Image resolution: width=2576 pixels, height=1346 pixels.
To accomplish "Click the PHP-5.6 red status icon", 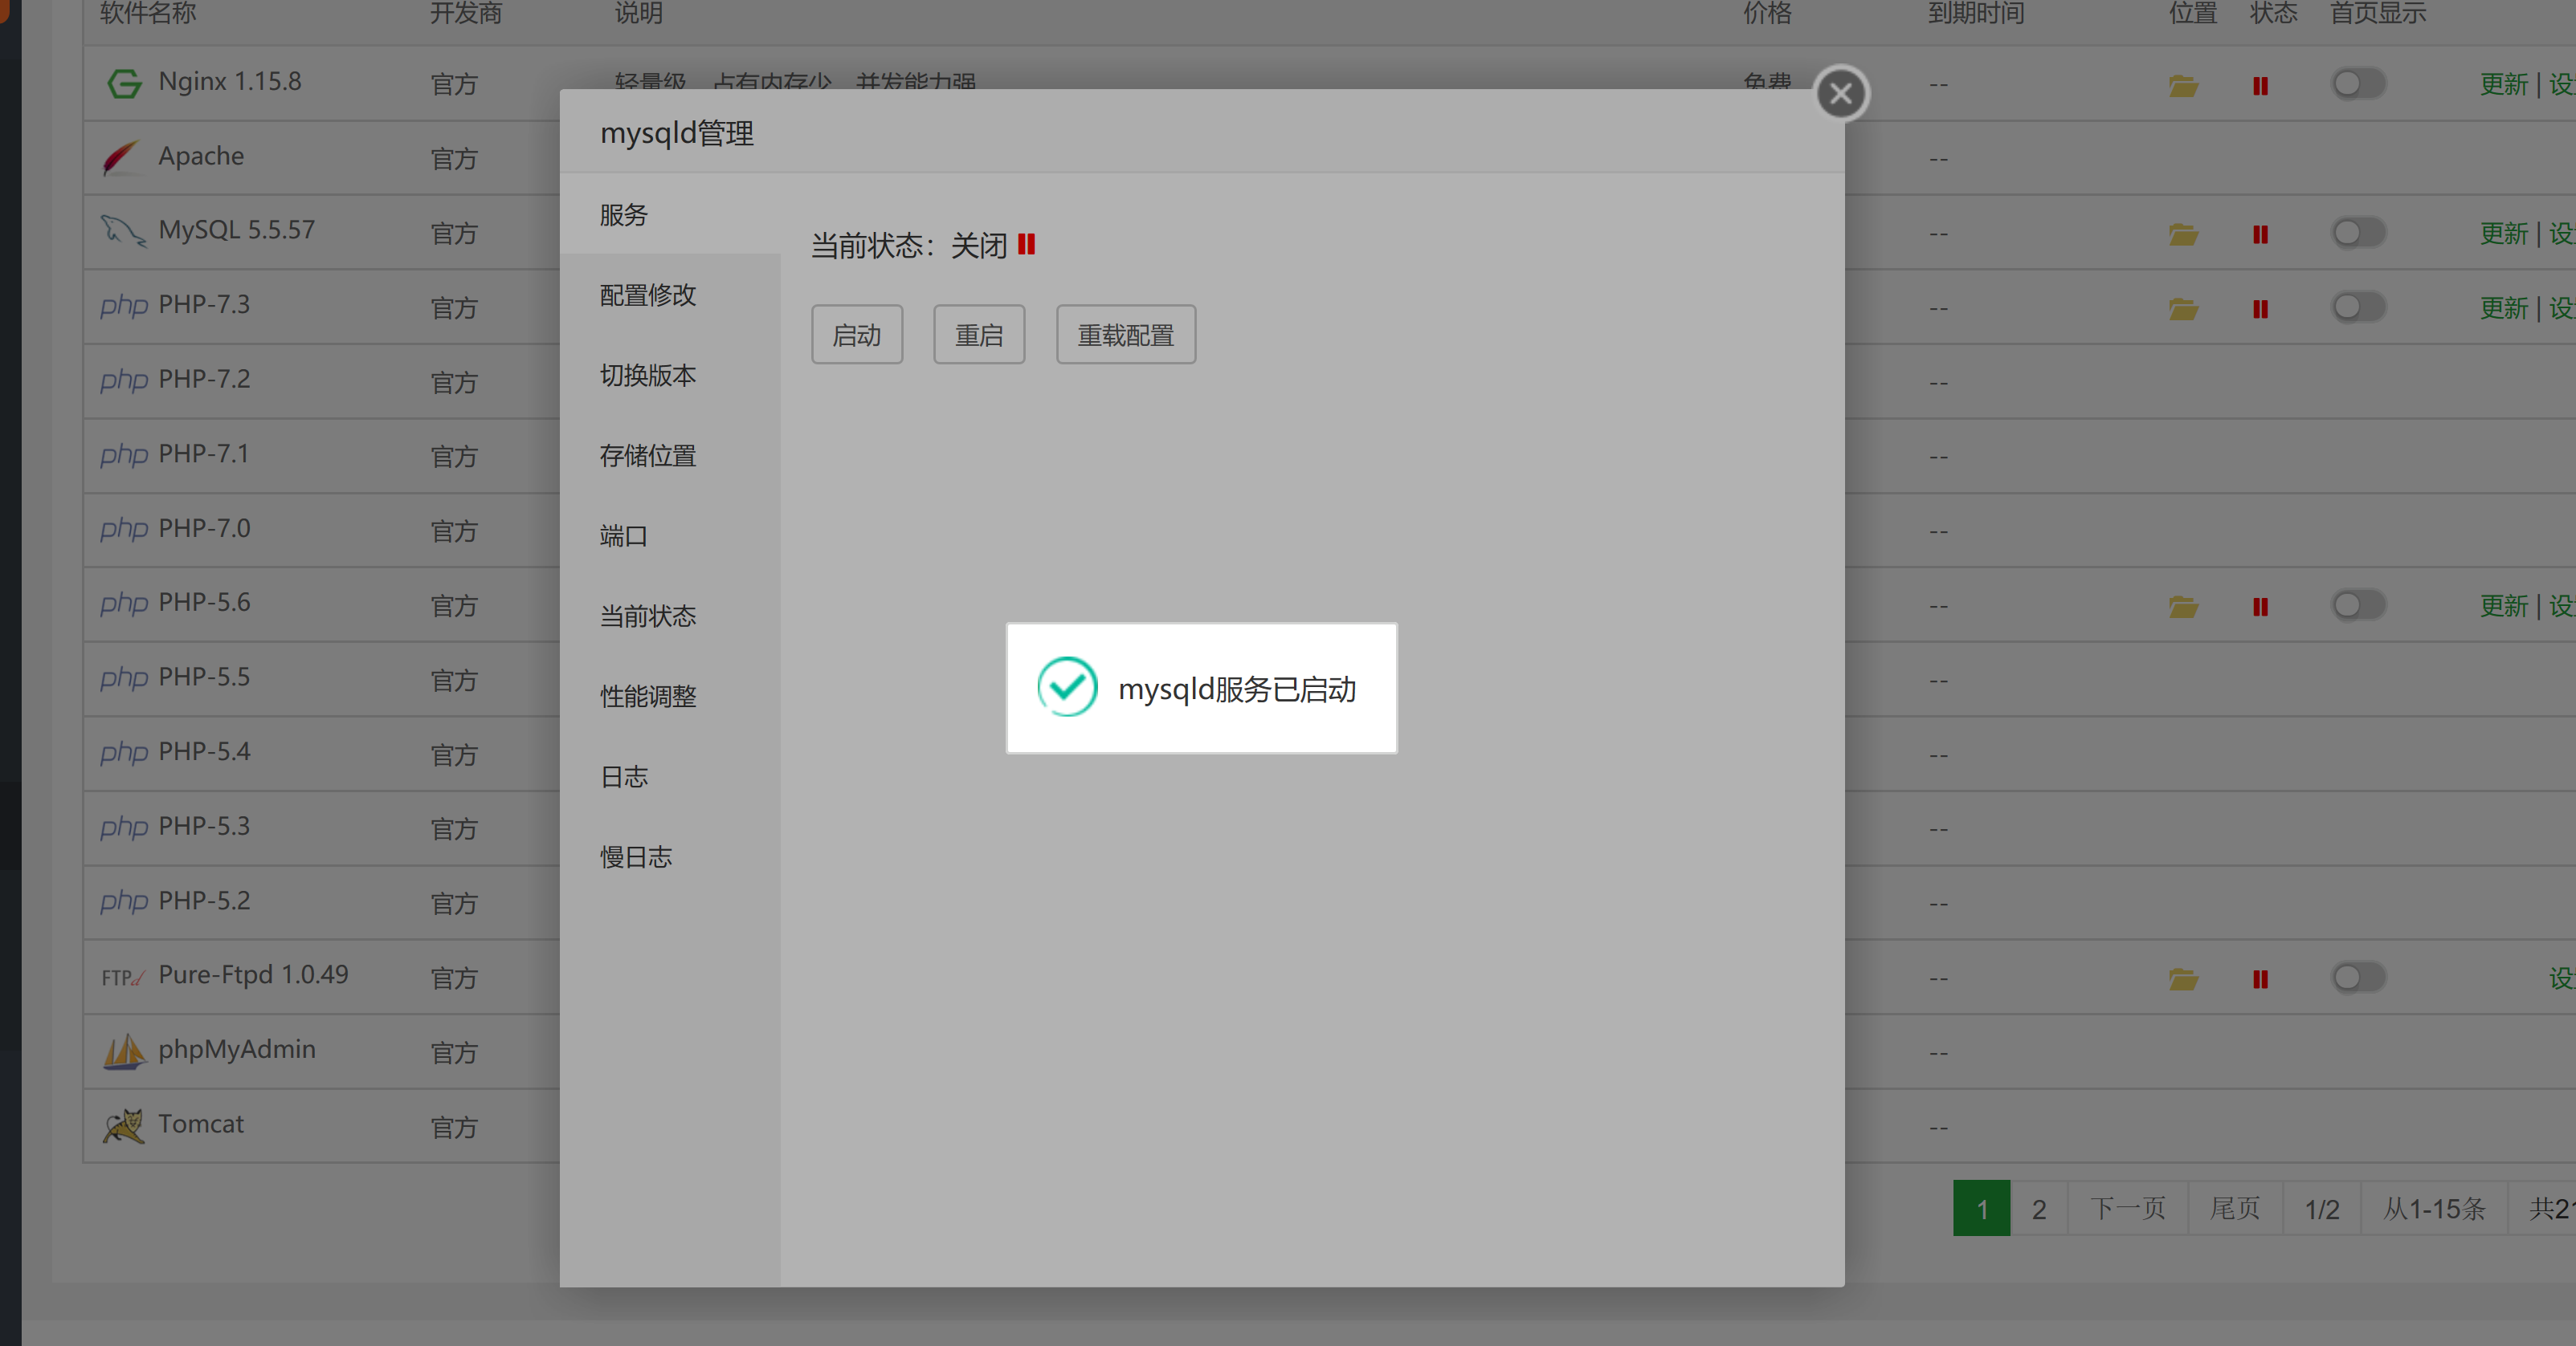I will pyautogui.click(x=2260, y=607).
